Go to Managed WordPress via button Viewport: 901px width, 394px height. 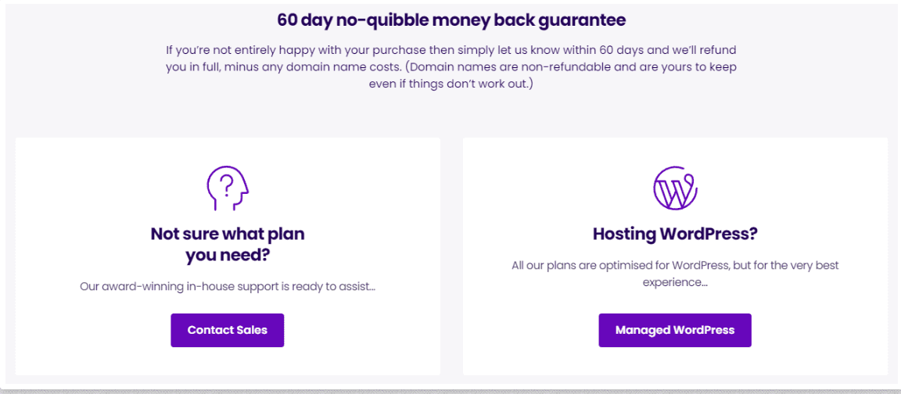(675, 330)
